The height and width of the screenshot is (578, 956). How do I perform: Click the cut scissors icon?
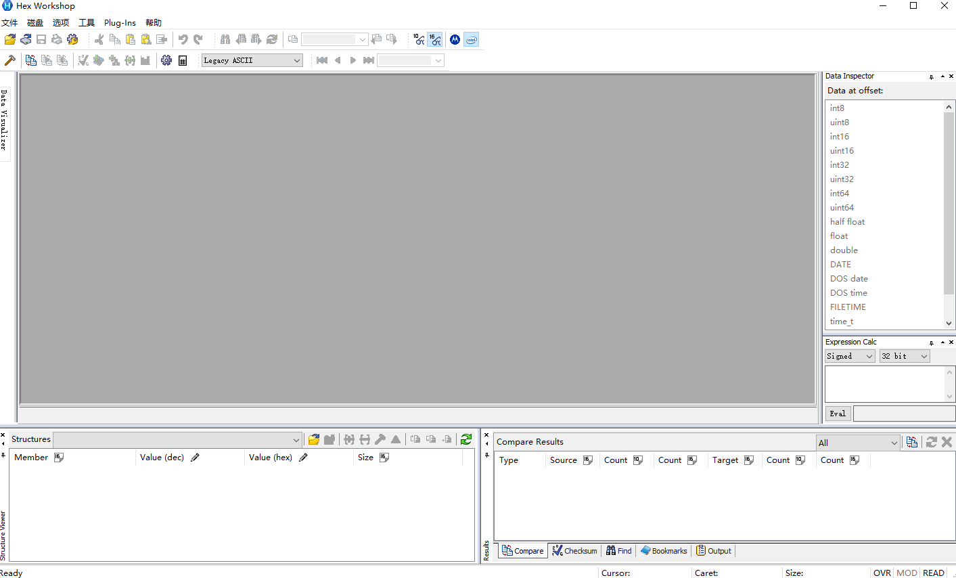click(99, 40)
